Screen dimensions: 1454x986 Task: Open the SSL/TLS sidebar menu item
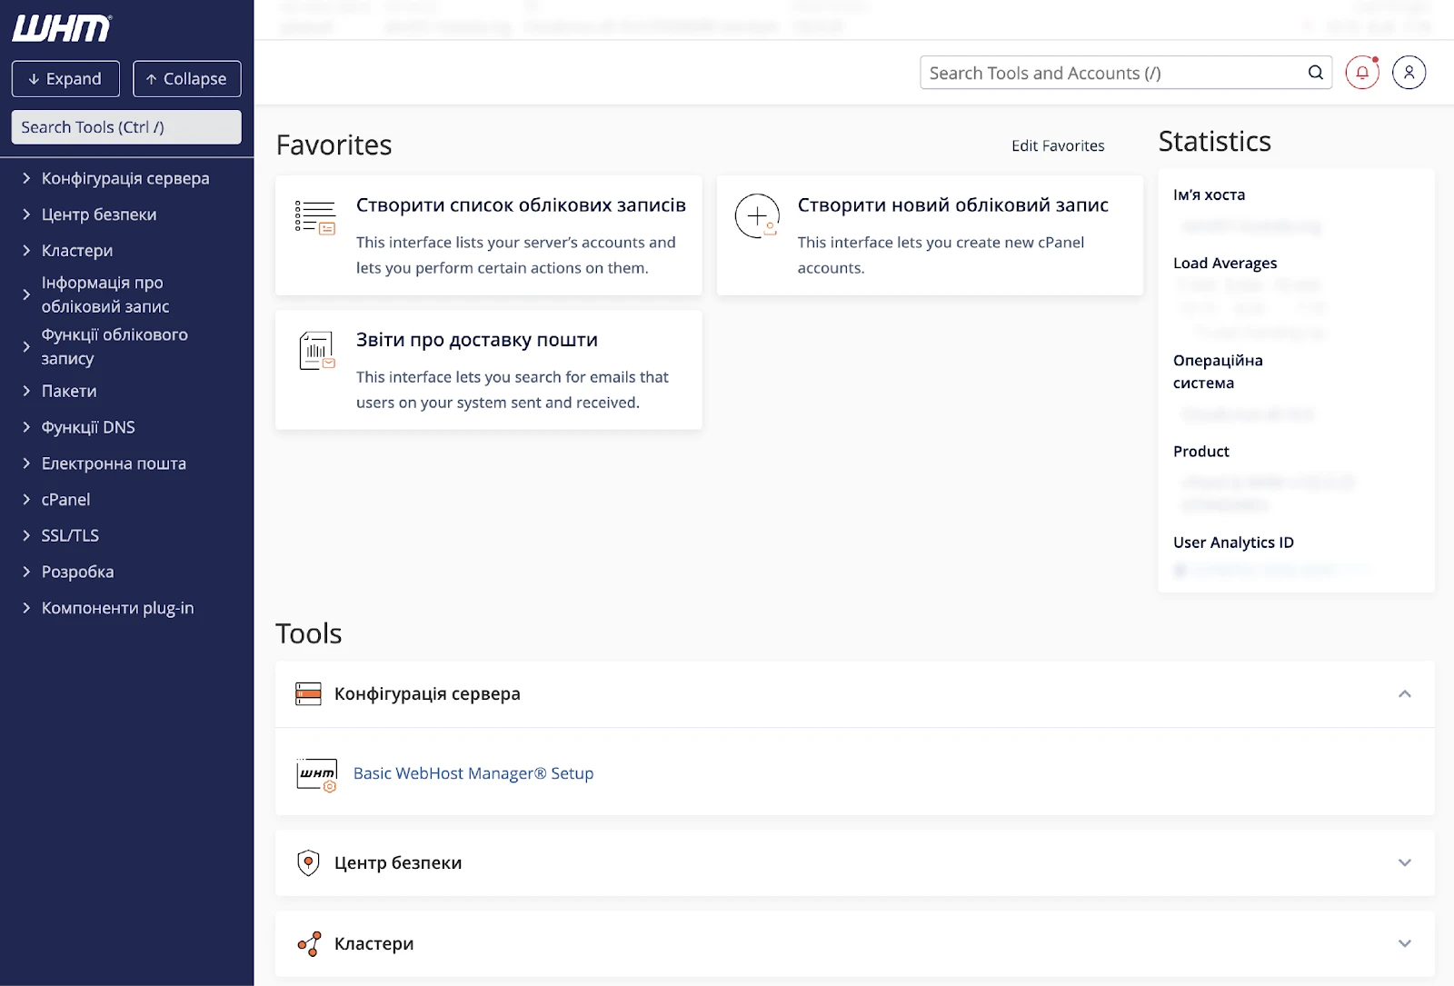point(70,536)
